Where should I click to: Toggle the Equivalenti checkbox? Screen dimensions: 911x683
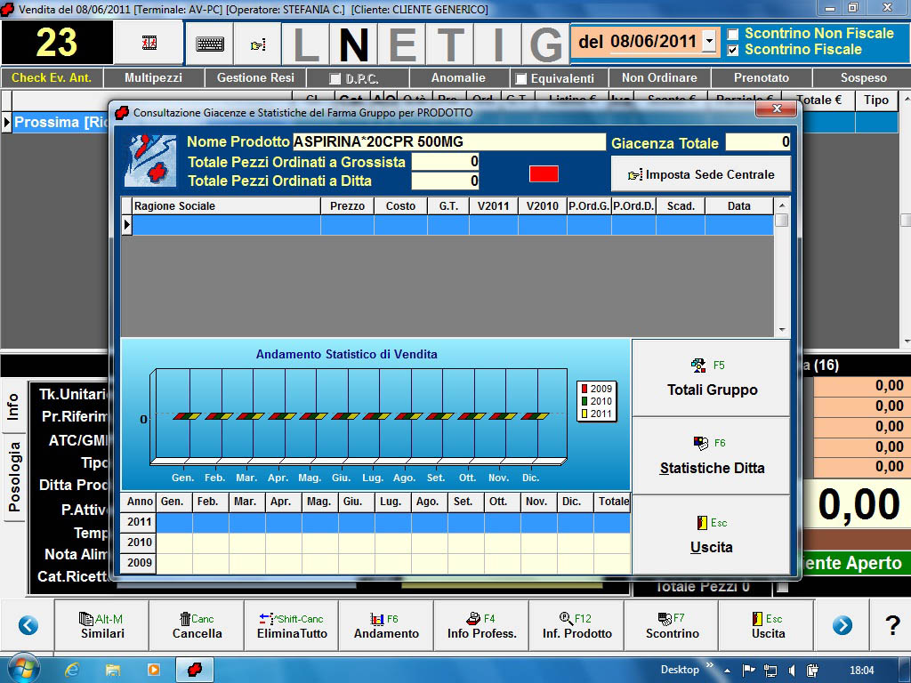(x=521, y=79)
